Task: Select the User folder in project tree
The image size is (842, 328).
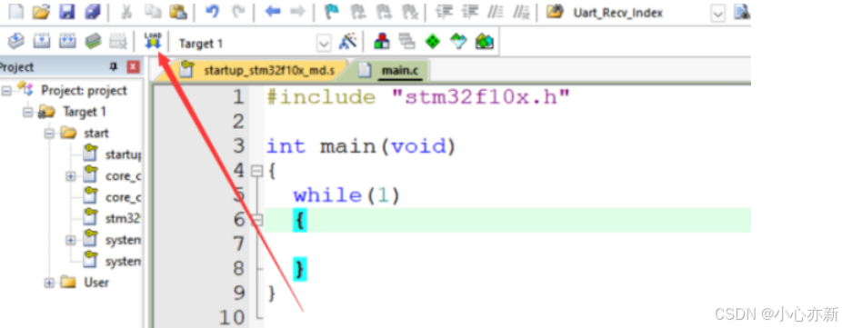Action: click(x=96, y=283)
